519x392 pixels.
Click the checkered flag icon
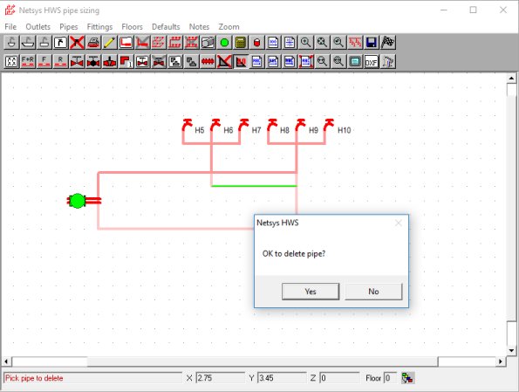point(388,43)
